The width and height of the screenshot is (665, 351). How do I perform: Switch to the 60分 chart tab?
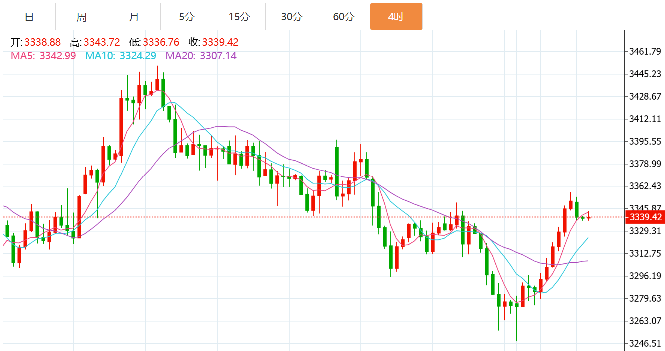coord(344,17)
